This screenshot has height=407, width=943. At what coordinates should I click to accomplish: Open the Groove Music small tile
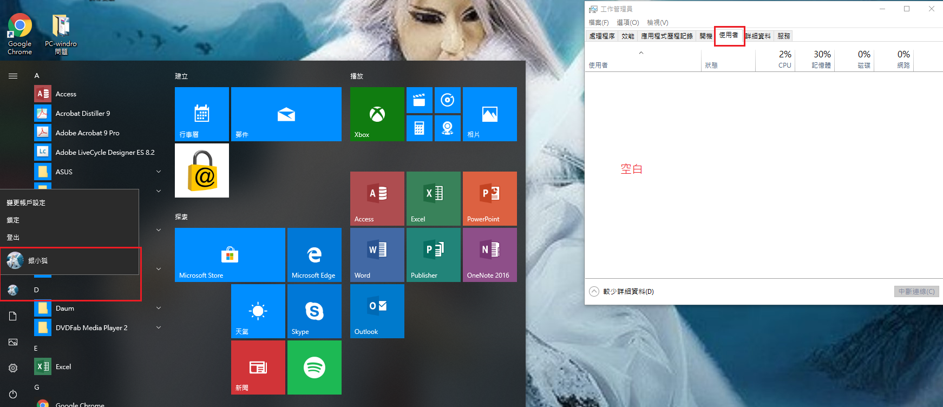pos(448,100)
